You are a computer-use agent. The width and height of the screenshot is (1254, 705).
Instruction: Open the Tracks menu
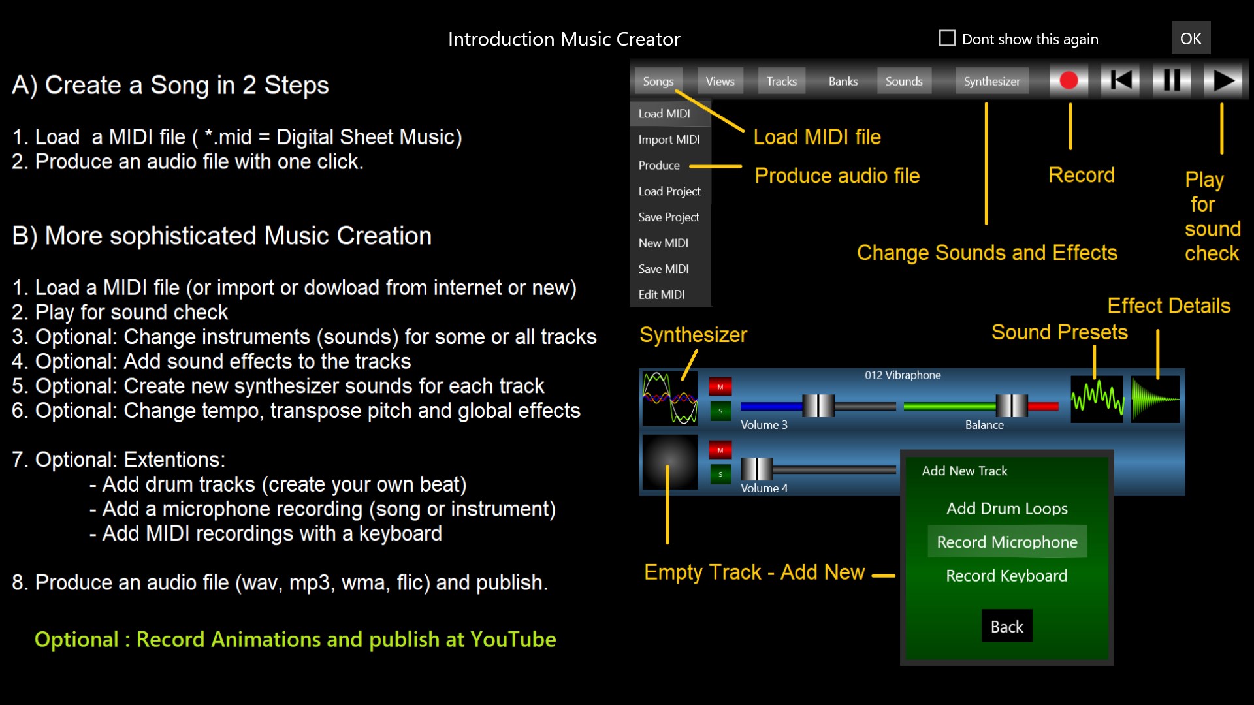781,82
